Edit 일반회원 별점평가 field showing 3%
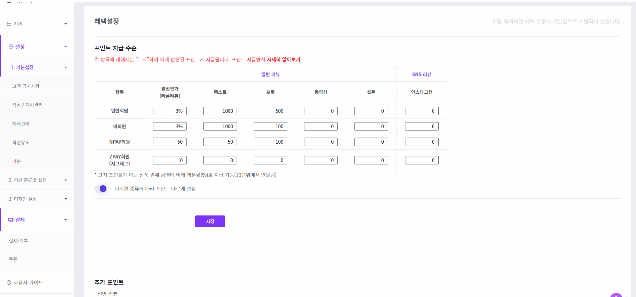 [170, 111]
